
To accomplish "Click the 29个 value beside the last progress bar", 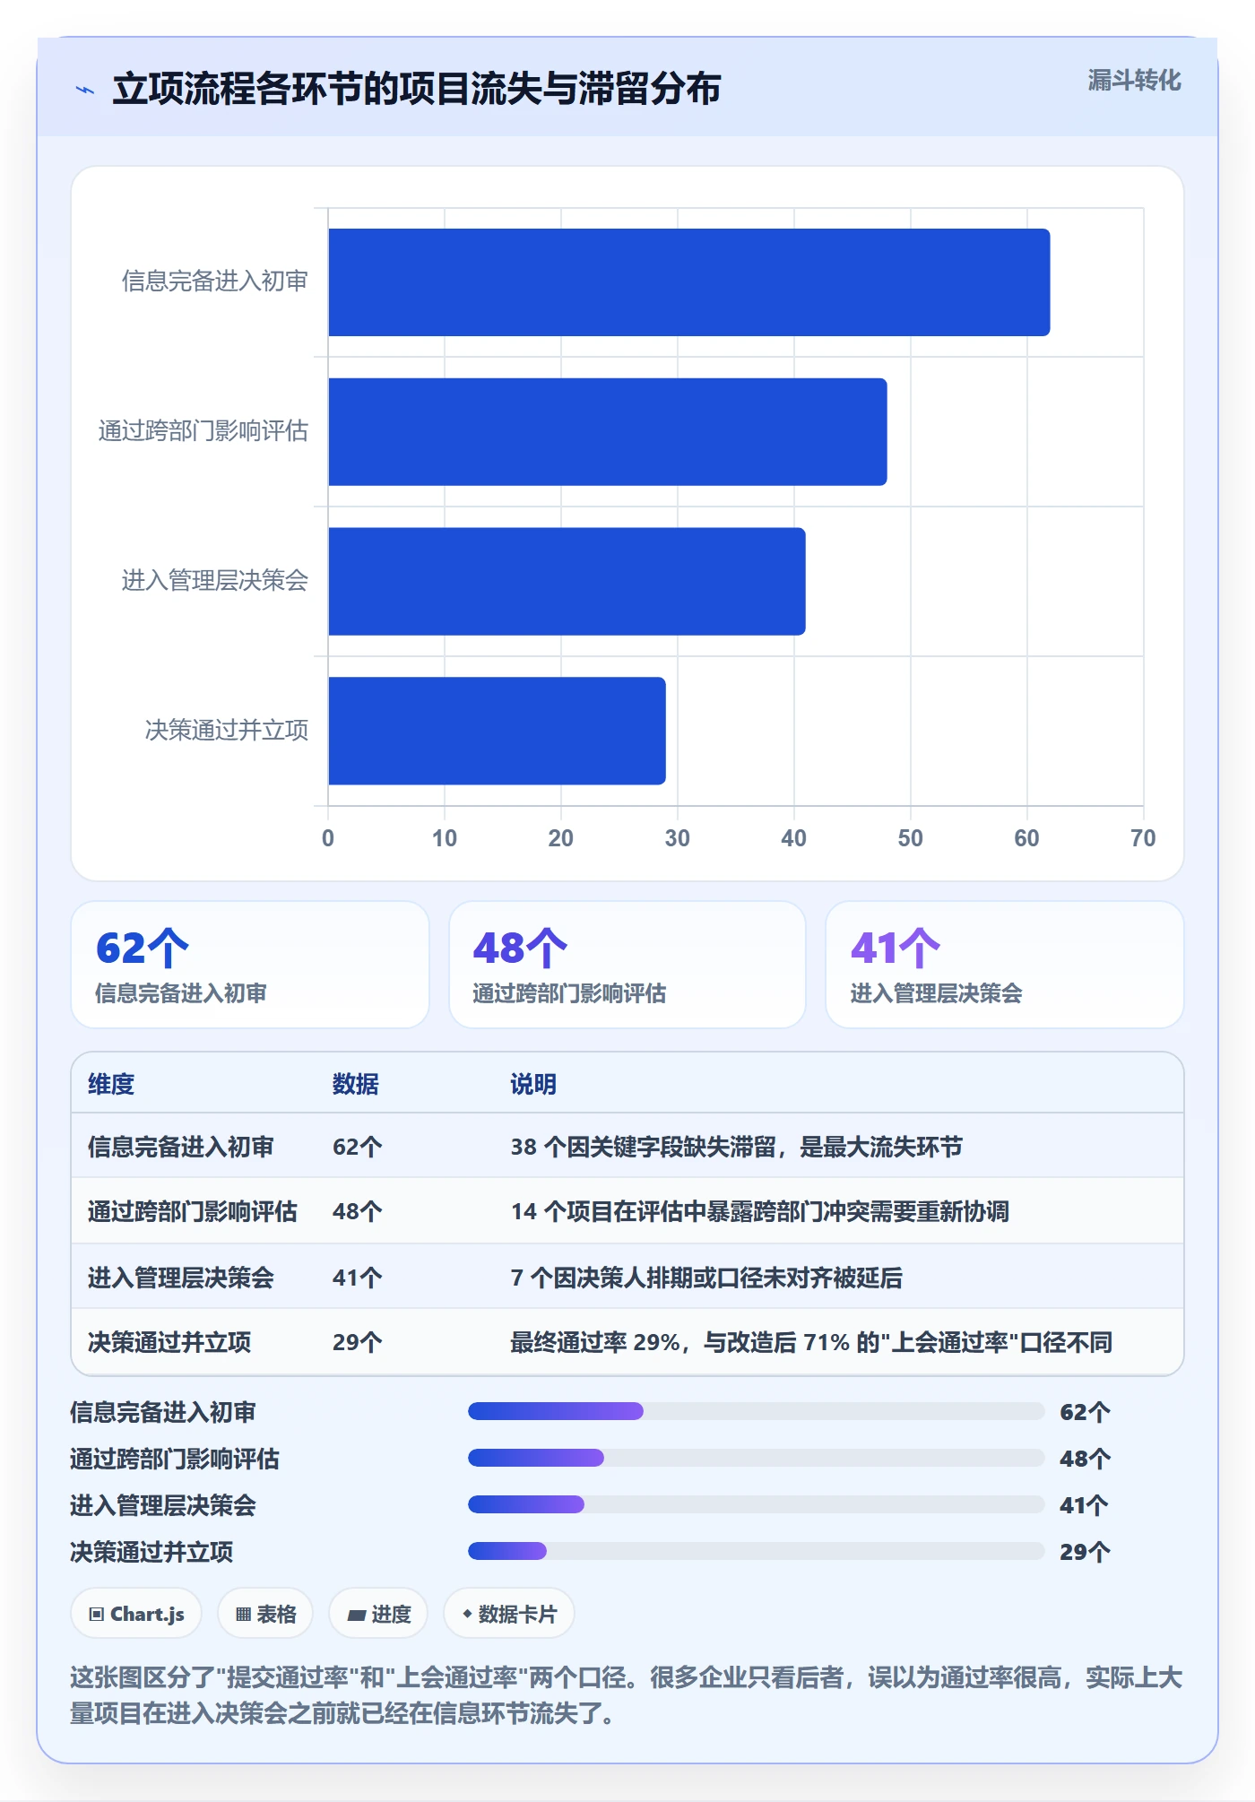I will coord(1085,1552).
